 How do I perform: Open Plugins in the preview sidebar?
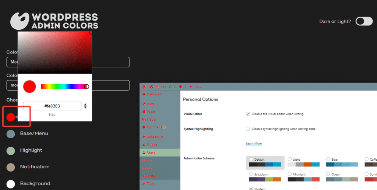coord(152,145)
